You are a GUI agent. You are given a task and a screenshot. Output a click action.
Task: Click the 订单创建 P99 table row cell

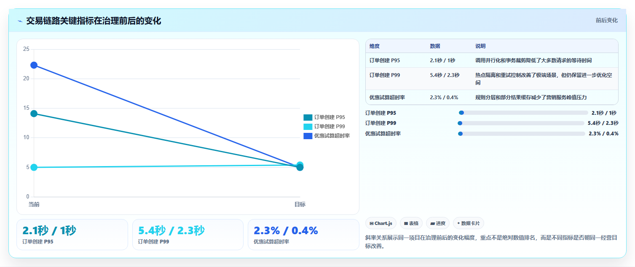385,75
